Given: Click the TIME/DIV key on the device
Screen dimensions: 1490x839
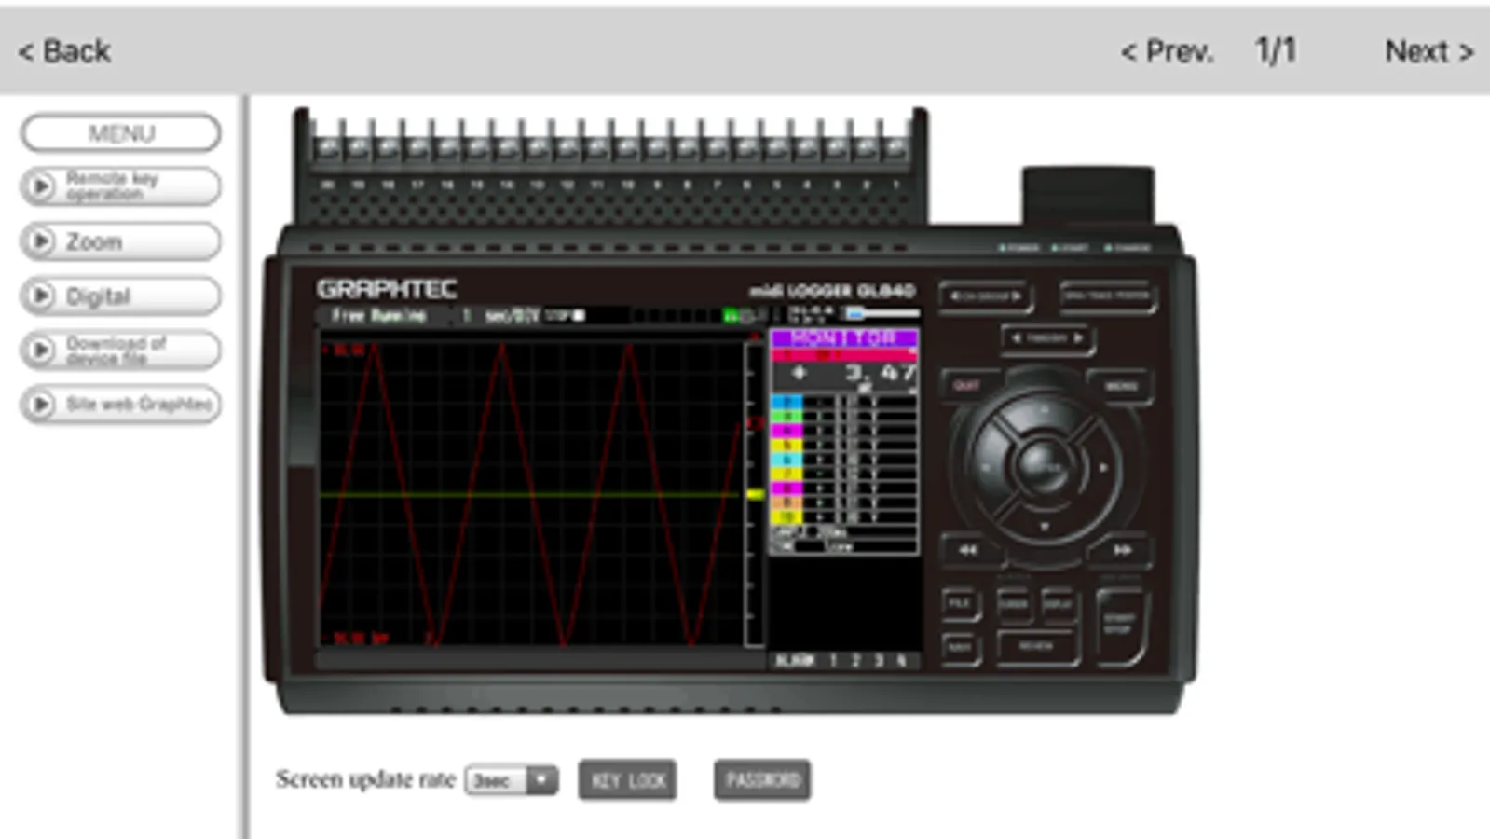Looking at the screenshot, I should [1047, 338].
